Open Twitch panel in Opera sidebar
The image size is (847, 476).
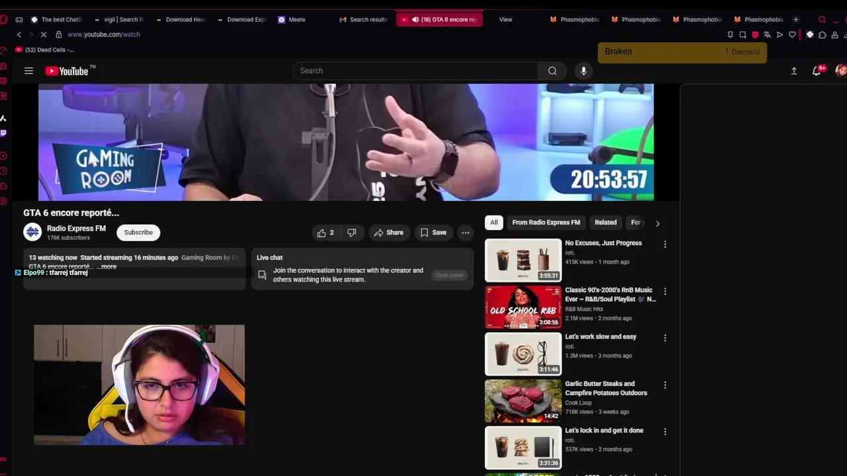point(3,133)
